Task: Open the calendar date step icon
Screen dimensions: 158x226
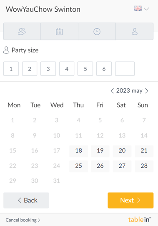Action: point(59,31)
